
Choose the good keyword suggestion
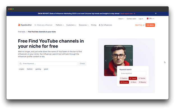[46, 69]
